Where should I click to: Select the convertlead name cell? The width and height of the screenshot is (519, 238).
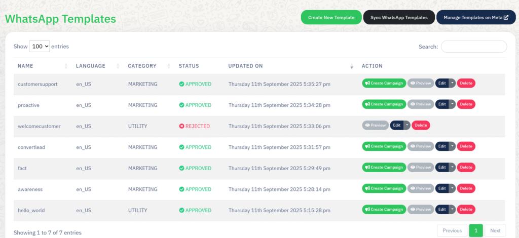(31, 147)
